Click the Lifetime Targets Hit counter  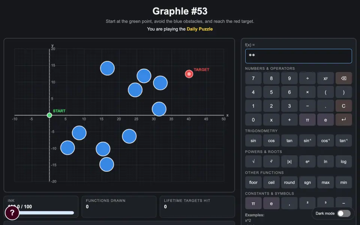pos(197,206)
